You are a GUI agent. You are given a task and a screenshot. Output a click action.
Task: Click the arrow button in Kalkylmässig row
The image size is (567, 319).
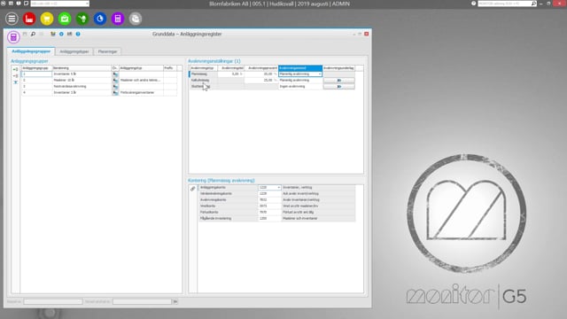[x=338, y=81]
